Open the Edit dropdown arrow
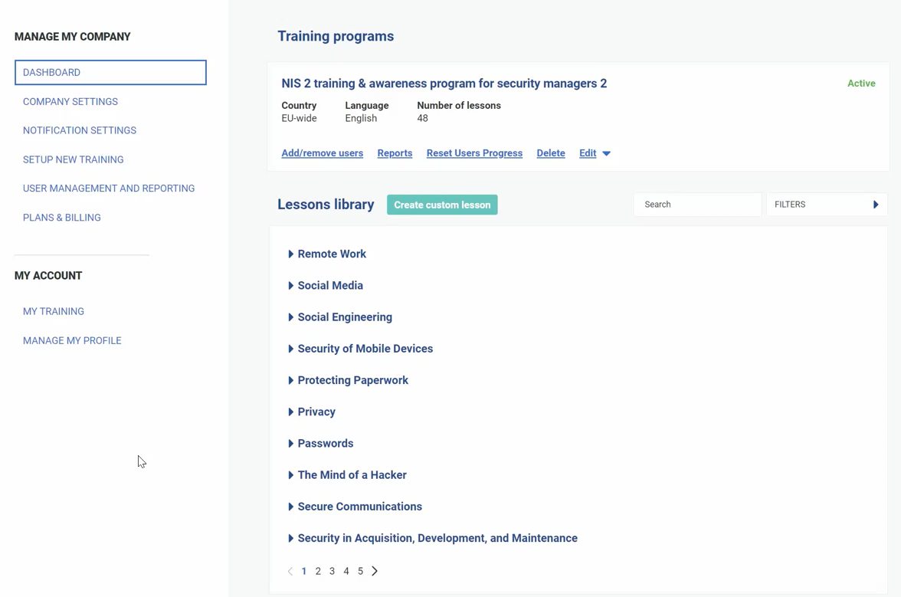The height and width of the screenshot is (597, 901). [608, 153]
